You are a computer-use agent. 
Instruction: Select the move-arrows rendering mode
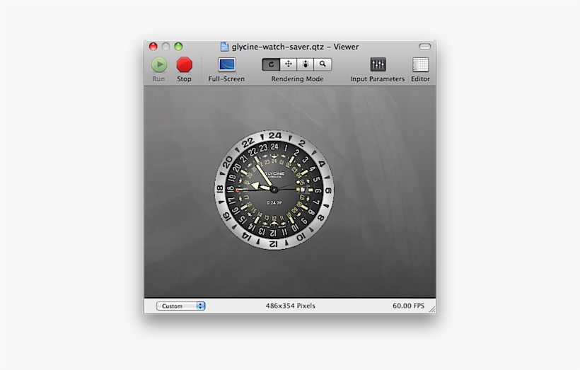point(289,64)
